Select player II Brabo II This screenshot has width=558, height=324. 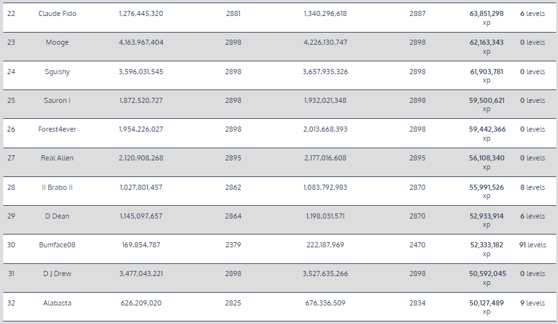pos(57,187)
